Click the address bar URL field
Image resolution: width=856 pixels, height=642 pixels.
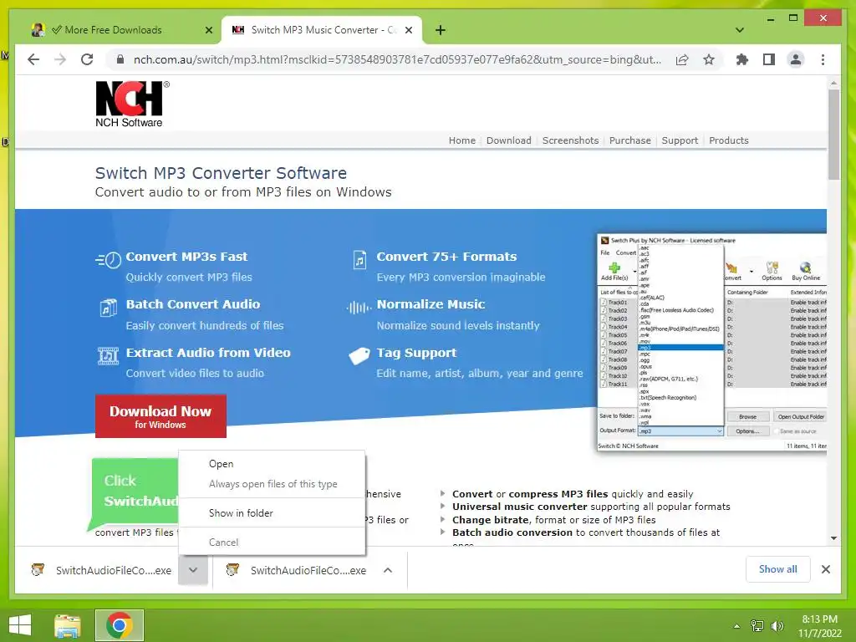(x=397, y=59)
